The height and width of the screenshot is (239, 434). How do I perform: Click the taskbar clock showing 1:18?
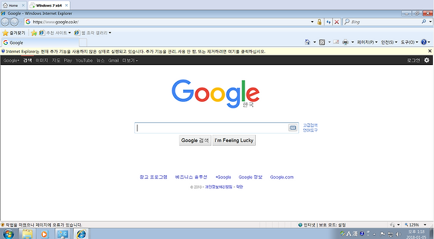[417, 234]
